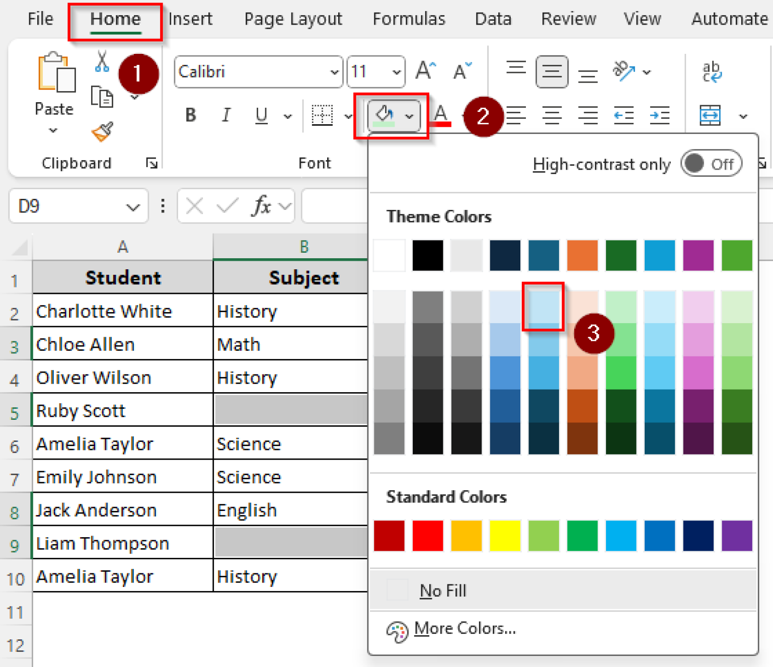Open More Colors dialog
Screen dimensions: 773x667
pyautogui.click(x=465, y=628)
